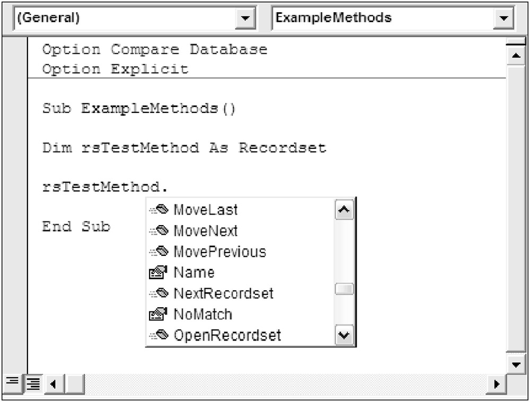Viewport: 530px width, 402px height.
Task: Click the OpenRecordset method icon
Action: pos(158,335)
